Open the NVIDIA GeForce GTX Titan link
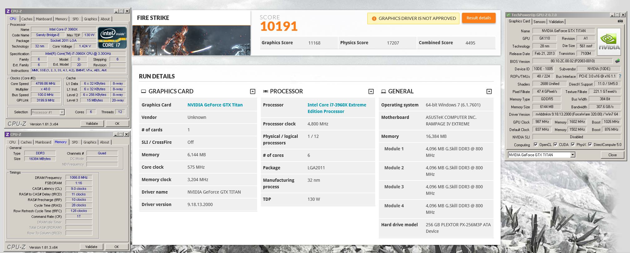Screen dimensions: 630x253 [x=215, y=105]
